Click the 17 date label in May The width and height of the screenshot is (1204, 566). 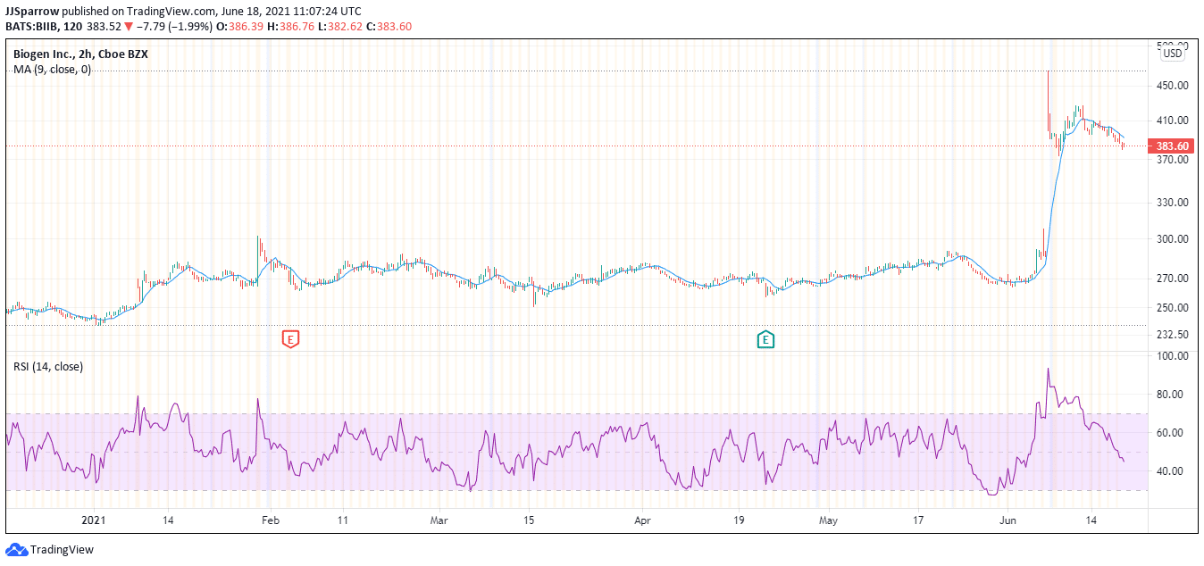pos(917,520)
